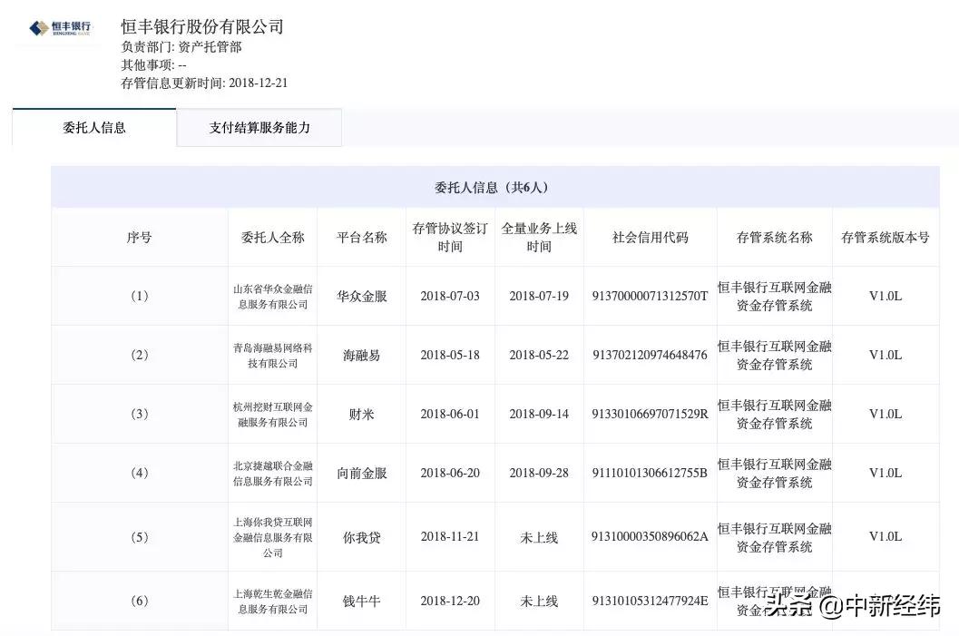This screenshot has width=959, height=636.
Task: Select the credit code in 海融易 row
Action: point(651,355)
